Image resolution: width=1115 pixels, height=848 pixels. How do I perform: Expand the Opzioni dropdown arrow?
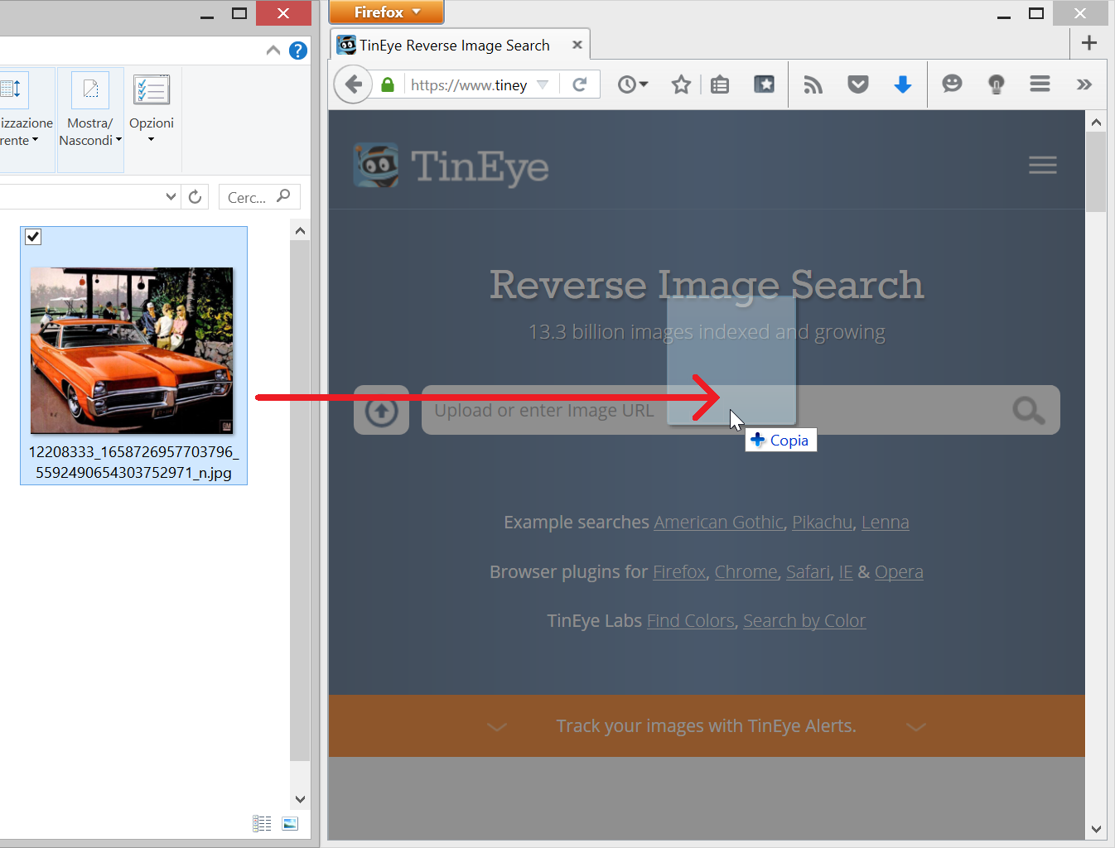[152, 140]
